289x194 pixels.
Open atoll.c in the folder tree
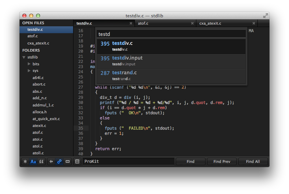click(x=38, y=153)
